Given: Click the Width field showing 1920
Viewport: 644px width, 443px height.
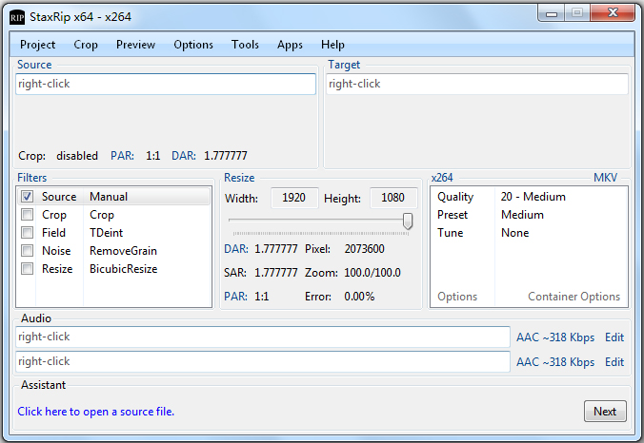Looking at the screenshot, I should coord(294,198).
